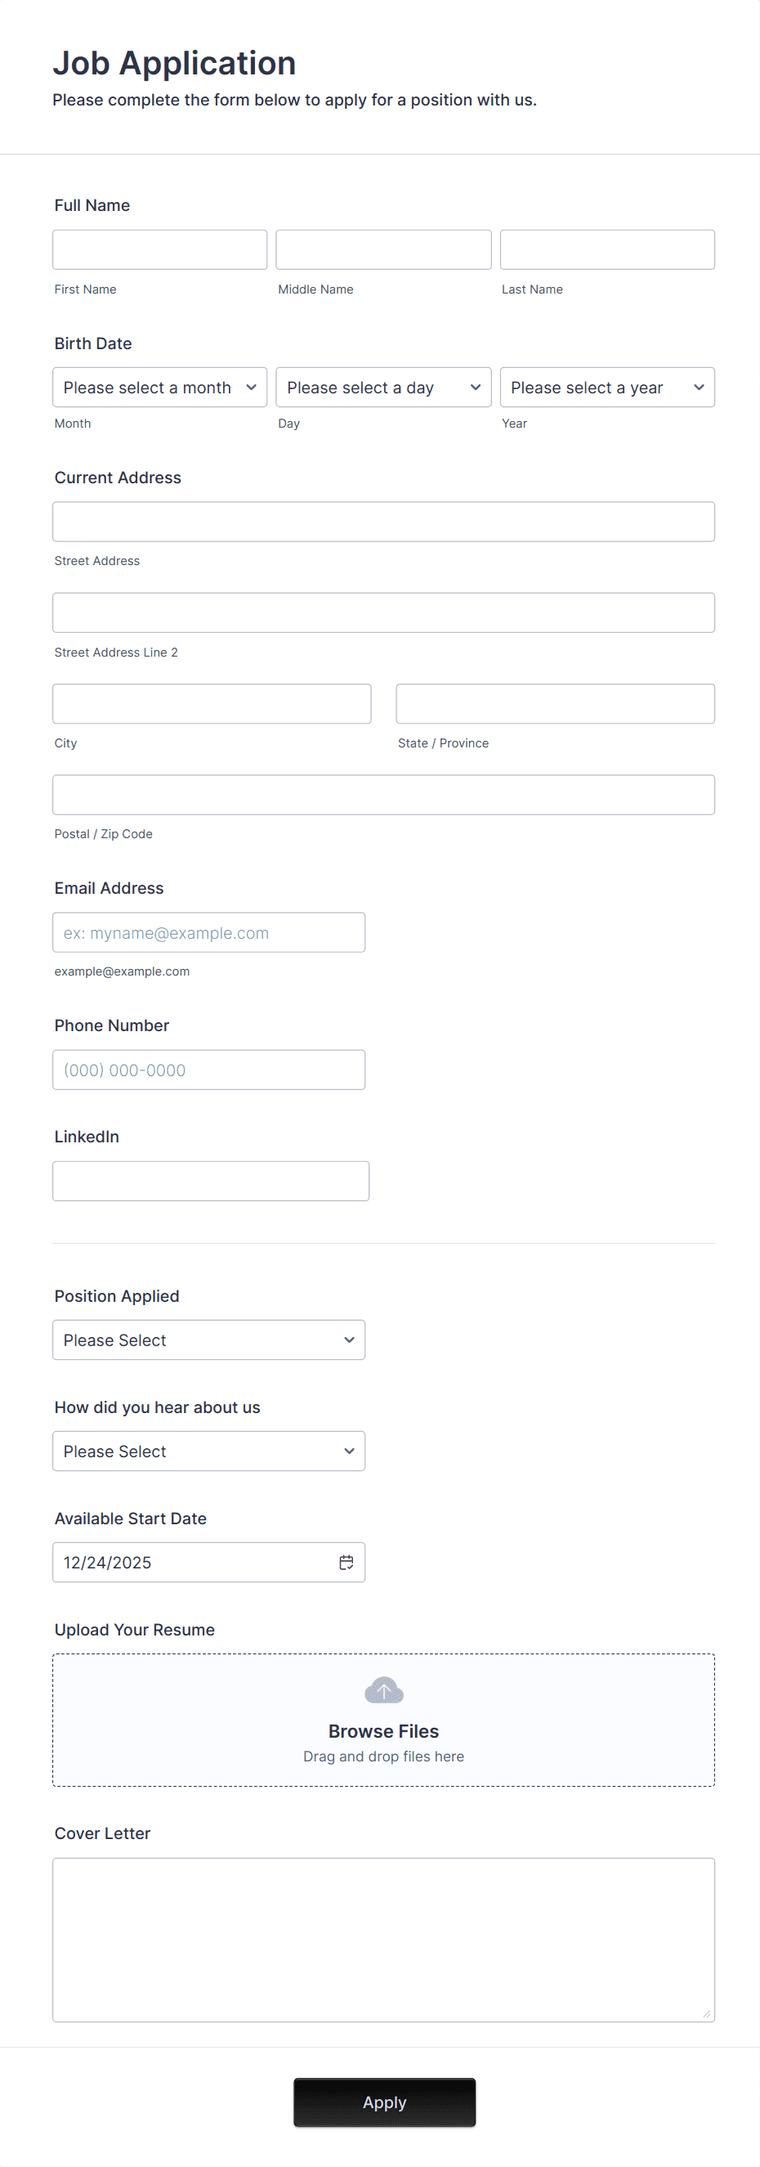Click the First Name input field
760x2167 pixels.
pyautogui.click(x=159, y=249)
